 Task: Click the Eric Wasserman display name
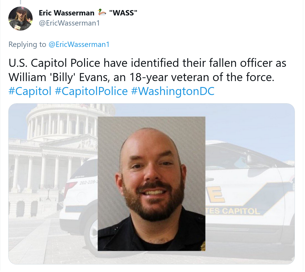[67, 13]
